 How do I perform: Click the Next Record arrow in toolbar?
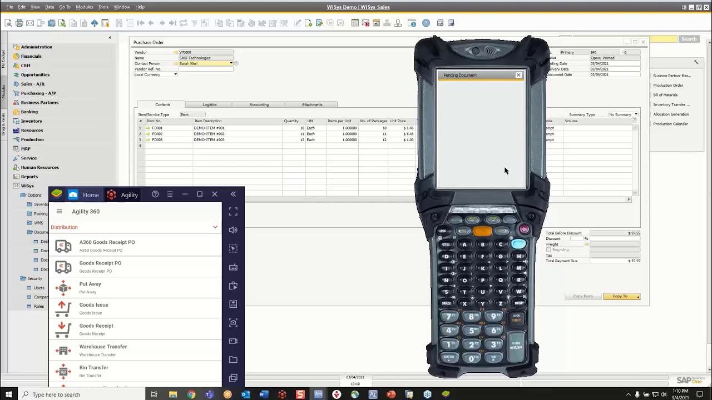point(162,23)
